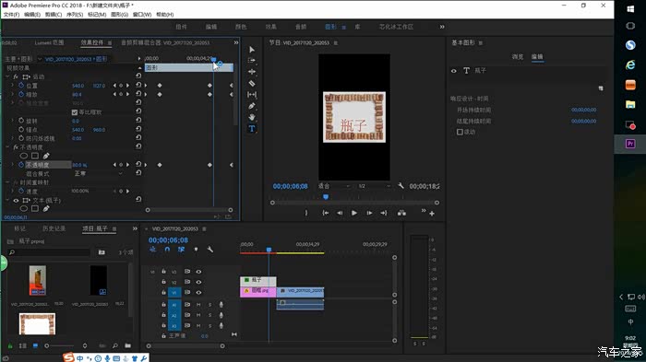The width and height of the screenshot is (646, 362).
Task: Click the Program Monitor playhead handle
Action: click(x=326, y=197)
